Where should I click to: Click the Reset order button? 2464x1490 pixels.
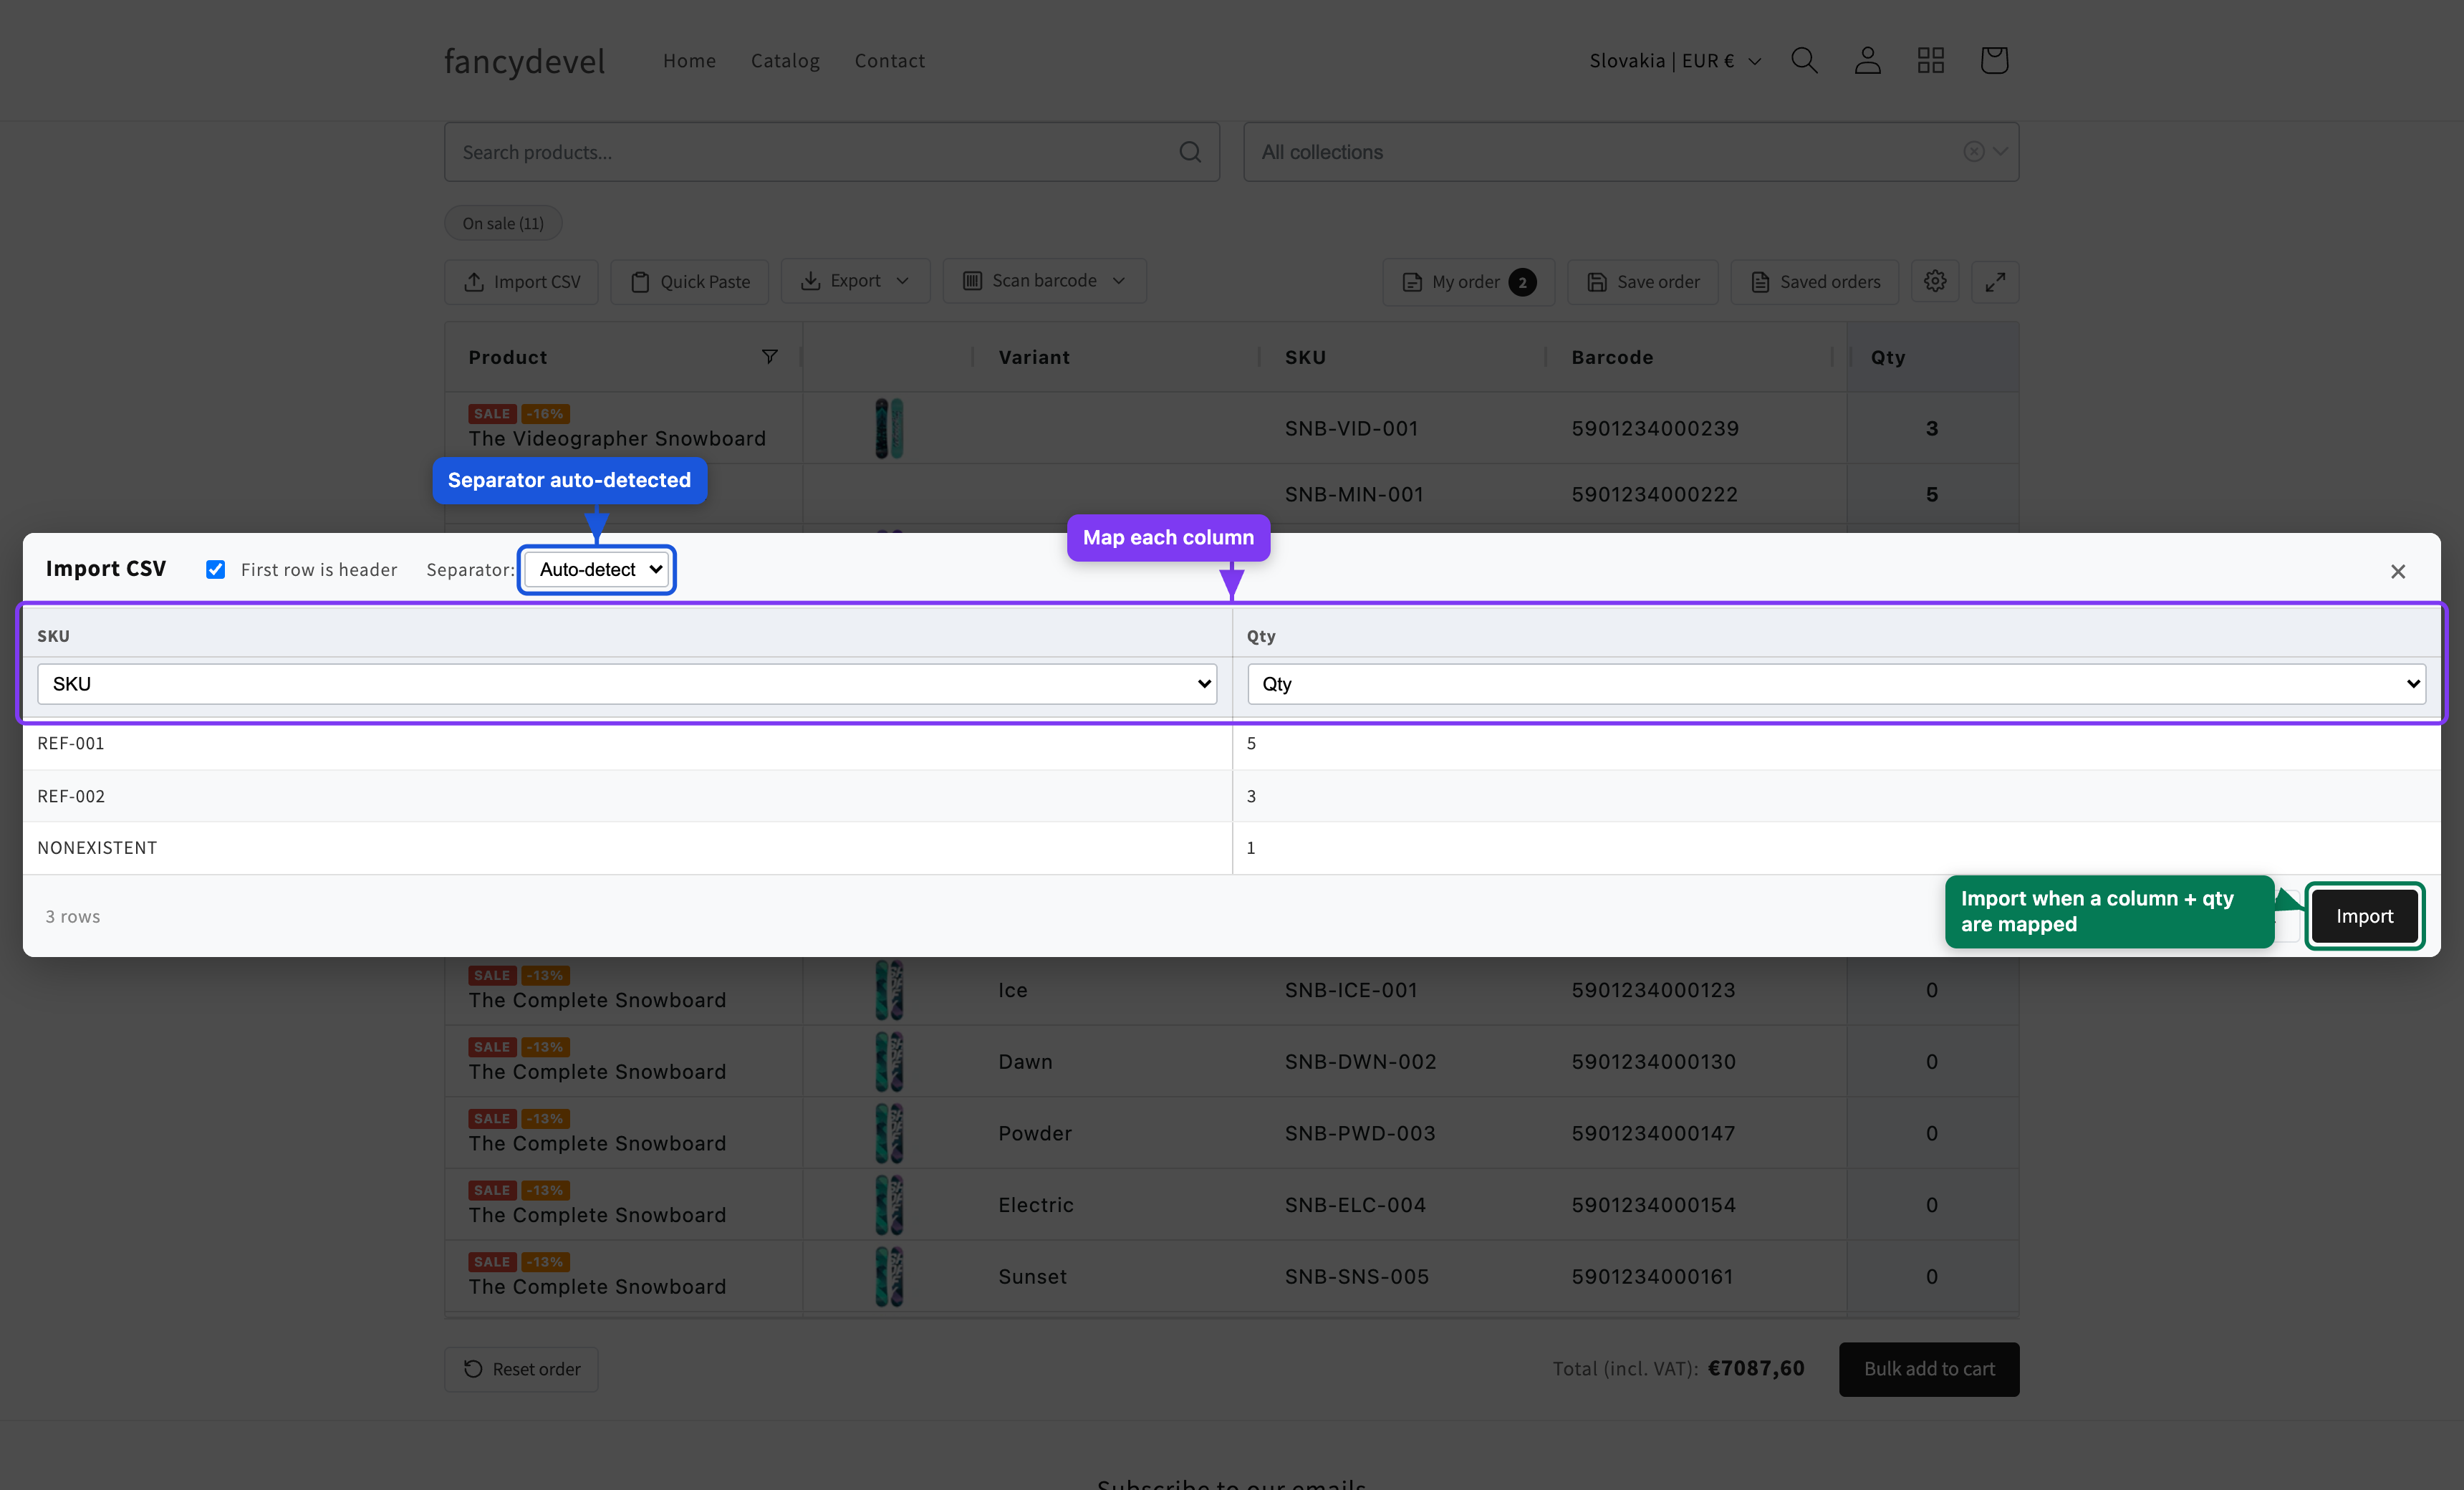[x=521, y=1369]
